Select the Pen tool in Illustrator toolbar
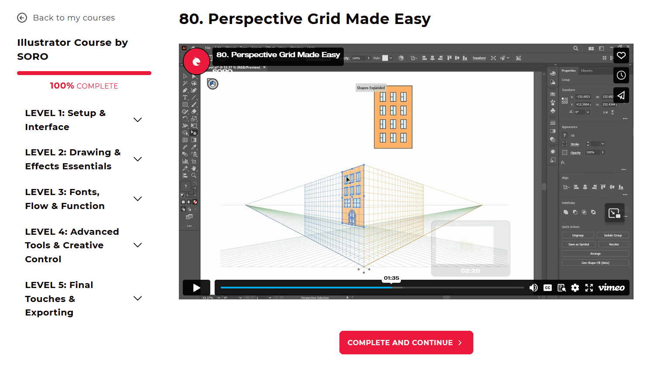The width and height of the screenshot is (657, 367). pyautogui.click(x=185, y=90)
